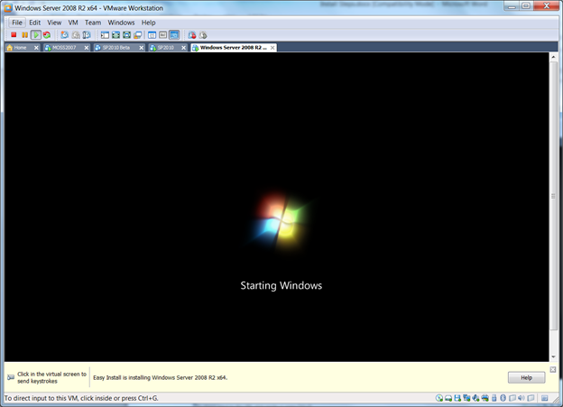The height and width of the screenshot is (407, 563).
Task: Click the CD/DVD drive status icon
Action: coord(439,398)
